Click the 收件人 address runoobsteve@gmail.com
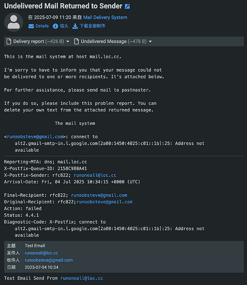 (48, 260)
